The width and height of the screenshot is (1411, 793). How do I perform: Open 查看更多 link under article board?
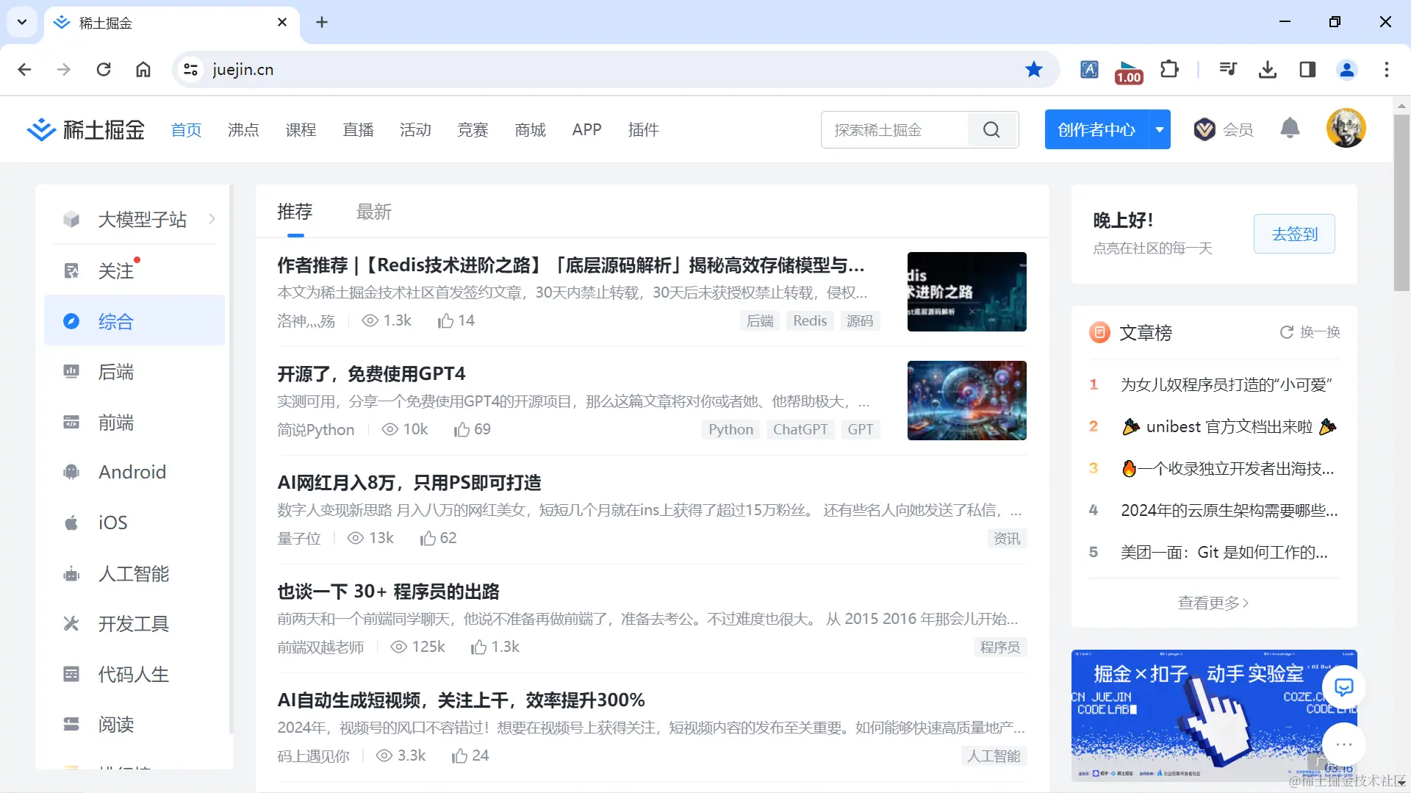[x=1211, y=602]
